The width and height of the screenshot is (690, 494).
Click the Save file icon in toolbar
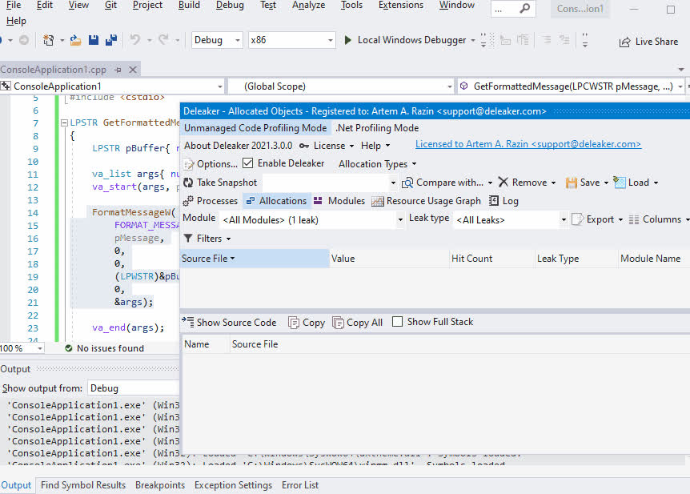[94, 40]
